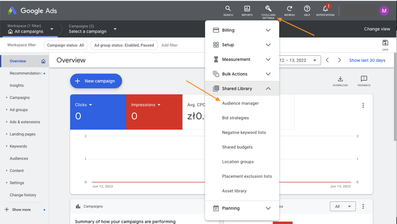397x224 pixels.
Task: Open the date range dropdown
Action: pyautogui.click(x=315, y=60)
